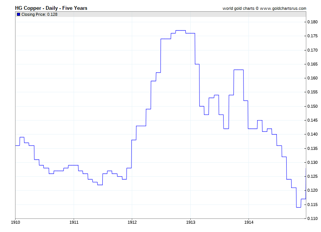Viewport: 321px width, 232px height.
Task: Click the 0.120 y-axis value
Action: pyautogui.click(x=312, y=190)
